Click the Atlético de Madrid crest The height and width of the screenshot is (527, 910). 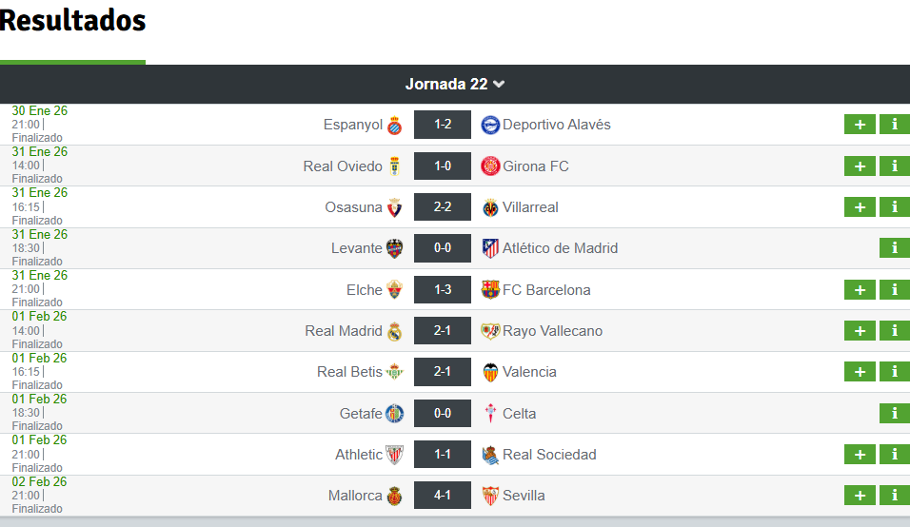pyautogui.click(x=490, y=248)
